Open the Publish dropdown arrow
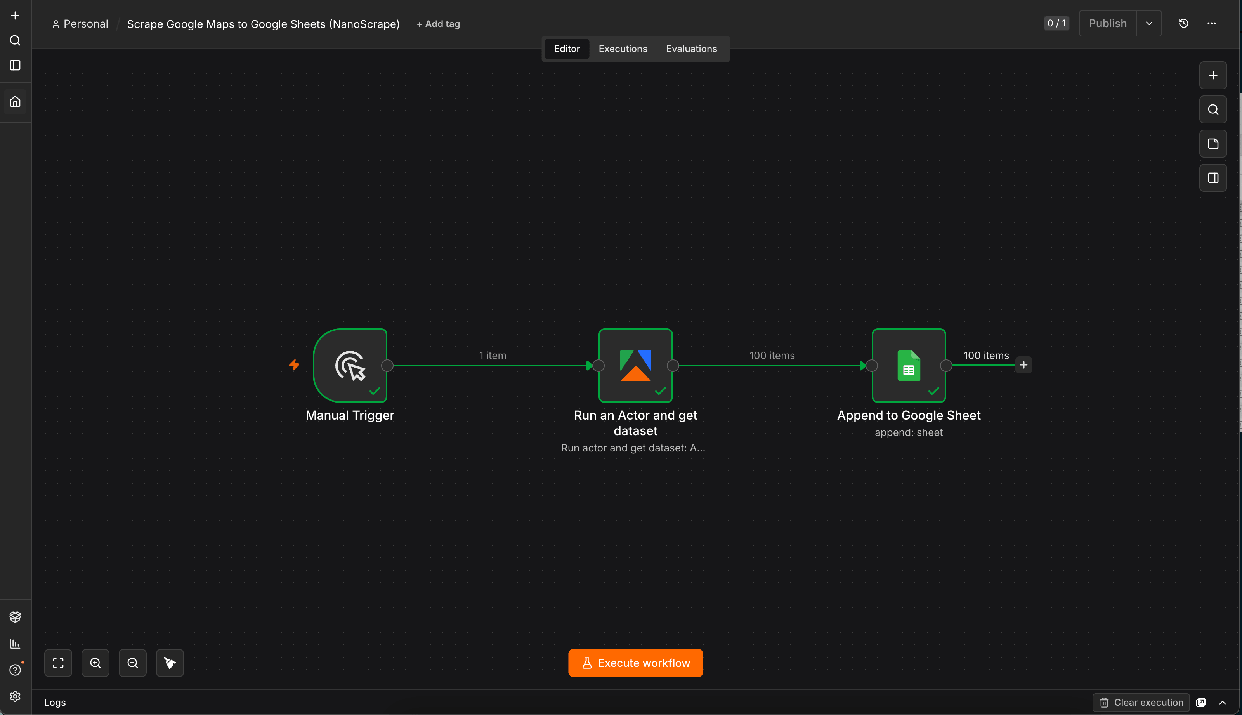1242x715 pixels. [1149, 23]
